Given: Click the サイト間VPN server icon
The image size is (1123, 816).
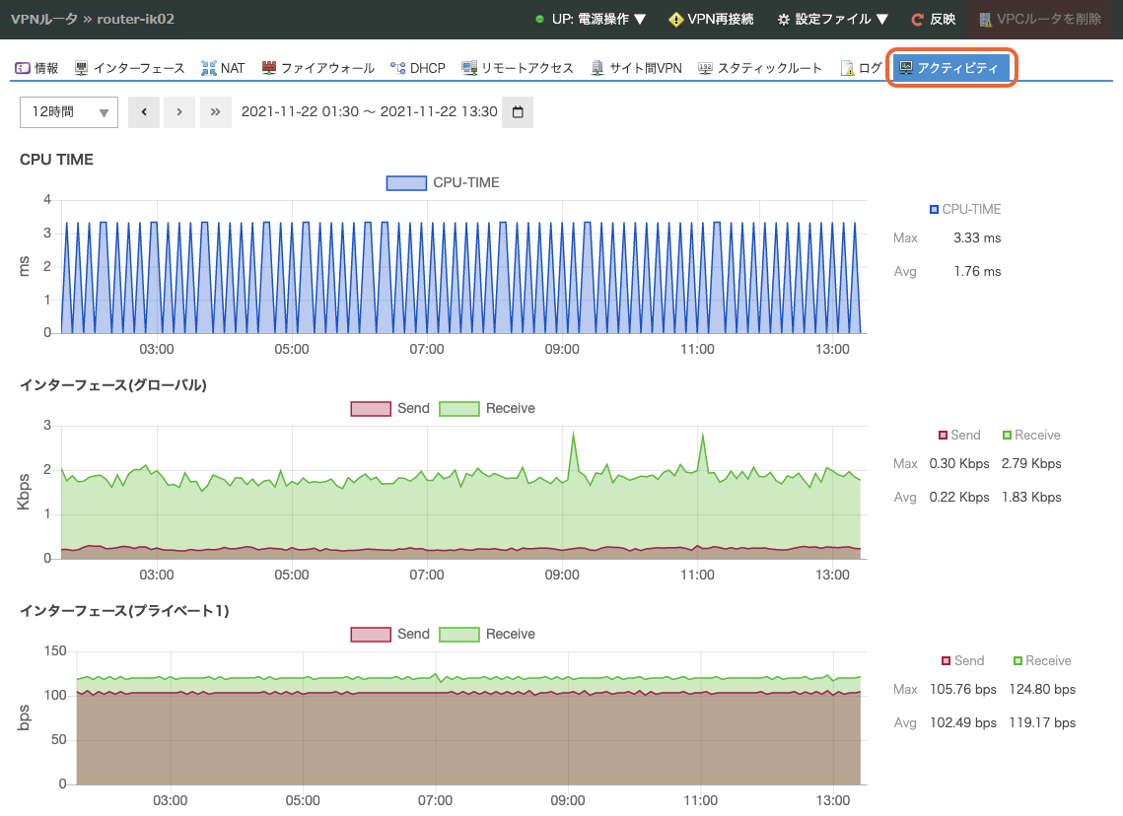Looking at the screenshot, I should (x=597, y=68).
